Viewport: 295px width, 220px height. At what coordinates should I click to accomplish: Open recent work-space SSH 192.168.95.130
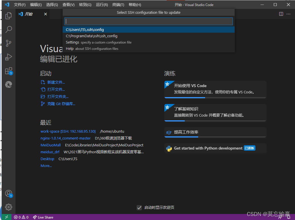(x=68, y=131)
